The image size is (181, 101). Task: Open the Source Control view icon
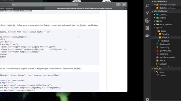[147, 13]
